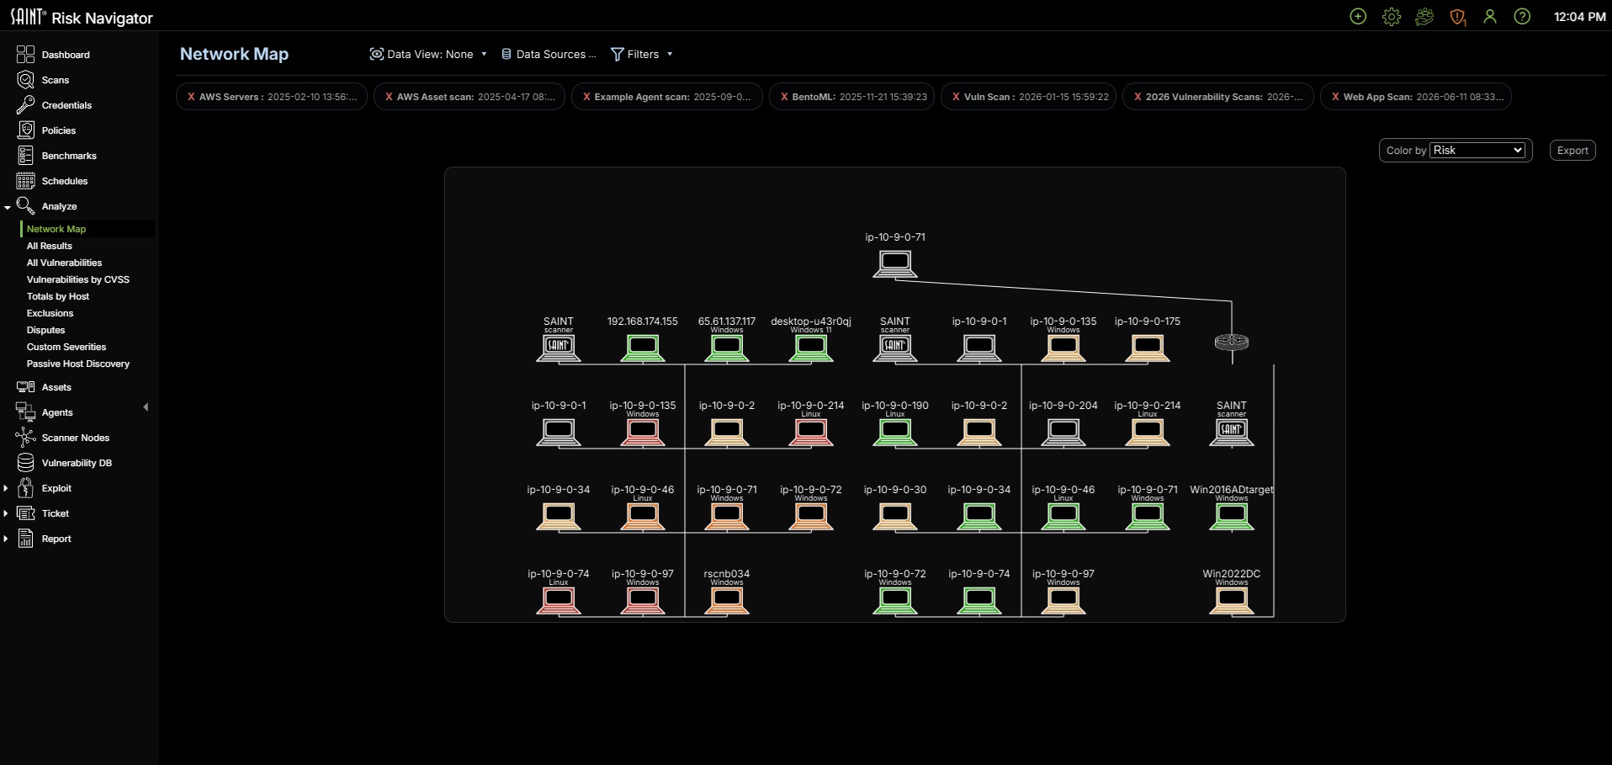Open the Assets icon
1612x765 pixels.
(26, 387)
